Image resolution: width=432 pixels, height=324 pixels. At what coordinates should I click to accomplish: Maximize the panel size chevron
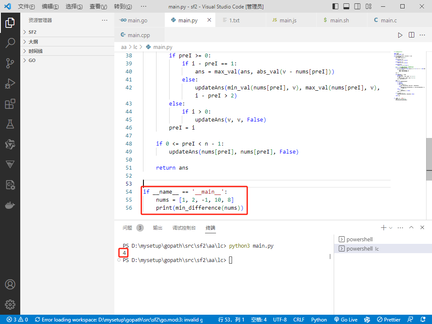pyautogui.click(x=411, y=227)
